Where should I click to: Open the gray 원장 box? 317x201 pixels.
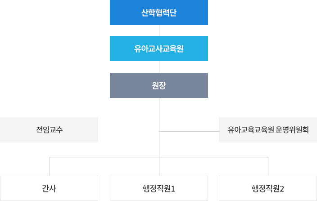(159, 85)
